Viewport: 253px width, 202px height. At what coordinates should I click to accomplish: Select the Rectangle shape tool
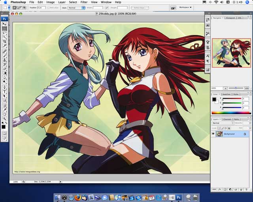(4, 100)
